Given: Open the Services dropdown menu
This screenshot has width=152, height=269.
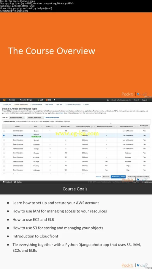Looking at the screenshot, I should pos(13,100).
